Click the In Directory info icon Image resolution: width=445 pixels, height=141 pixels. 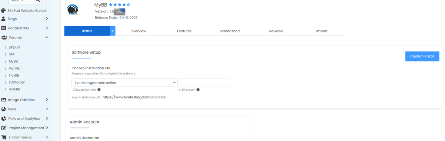(x=198, y=90)
